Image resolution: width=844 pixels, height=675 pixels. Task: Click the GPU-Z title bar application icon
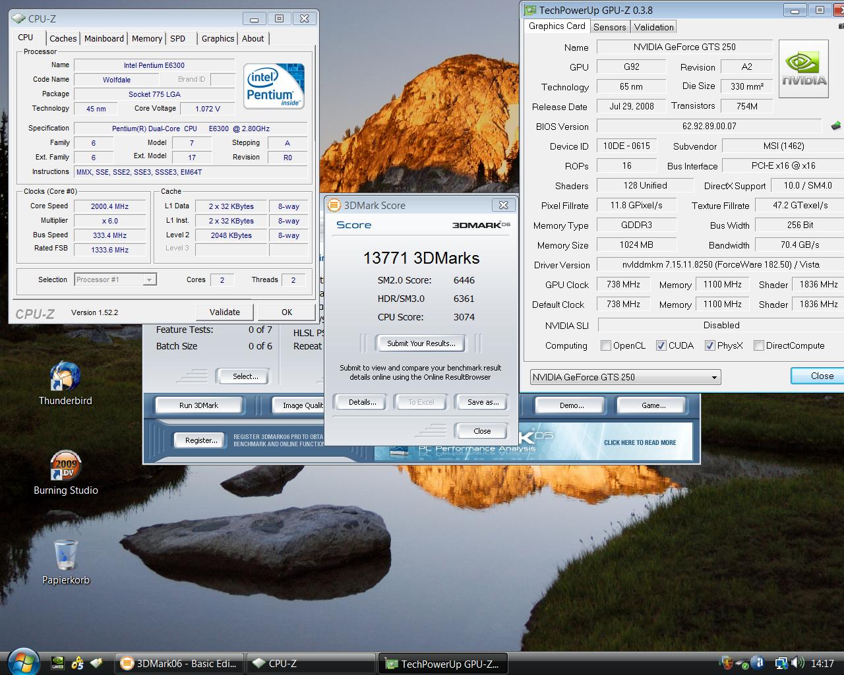pos(529,10)
